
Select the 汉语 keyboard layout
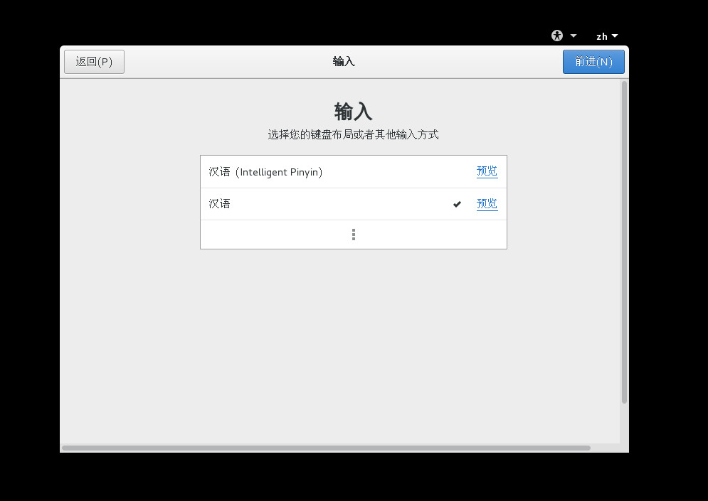(299, 204)
